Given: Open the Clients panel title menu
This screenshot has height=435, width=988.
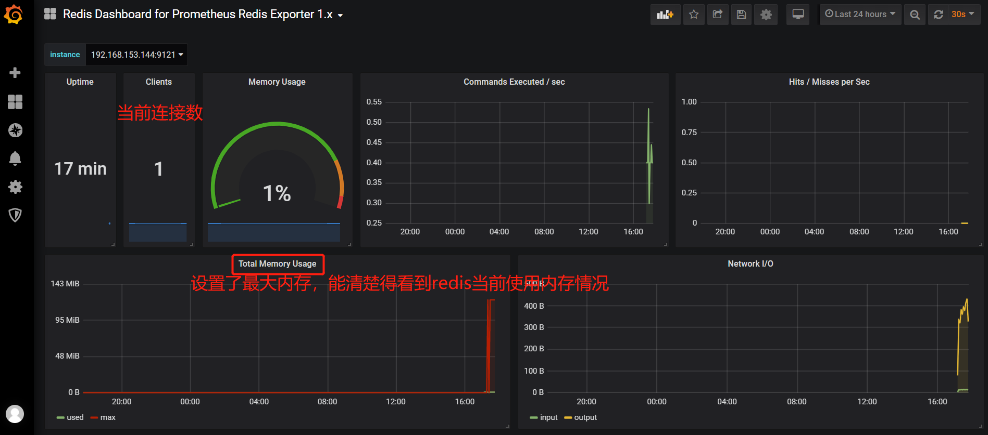Looking at the screenshot, I should [x=159, y=82].
